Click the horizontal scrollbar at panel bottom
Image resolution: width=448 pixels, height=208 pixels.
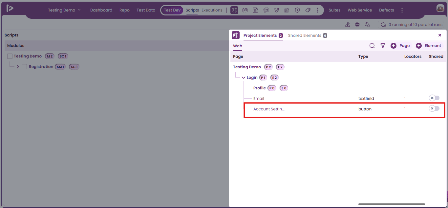coord(392,204)
